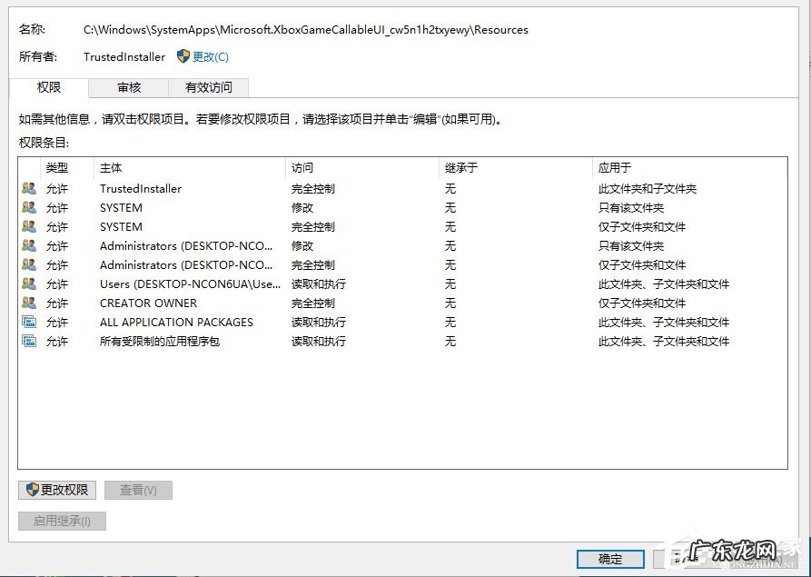The height and width of the screenshot is (577, 811).
Task: Click the 更改(C) link to change owner
Action: [x=209, y=55]
